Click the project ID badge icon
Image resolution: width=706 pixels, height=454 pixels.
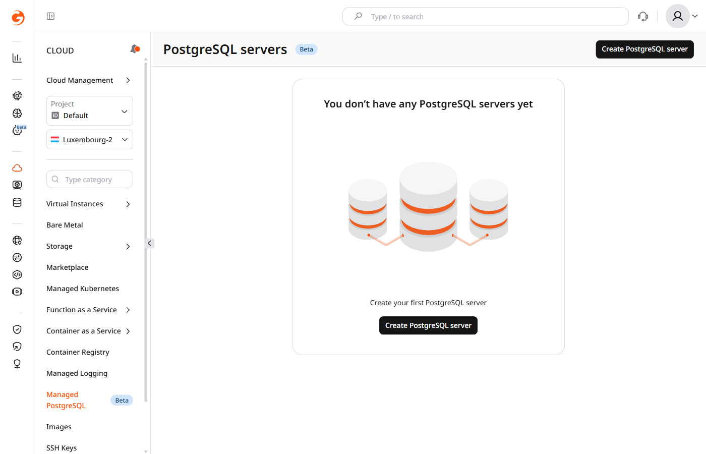click(55, 116)
